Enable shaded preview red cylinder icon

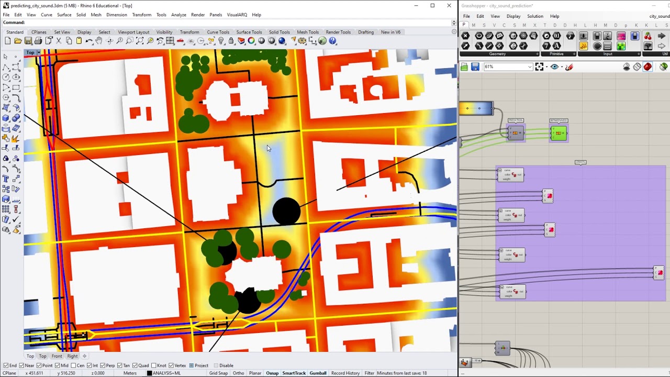coord(647,67)
